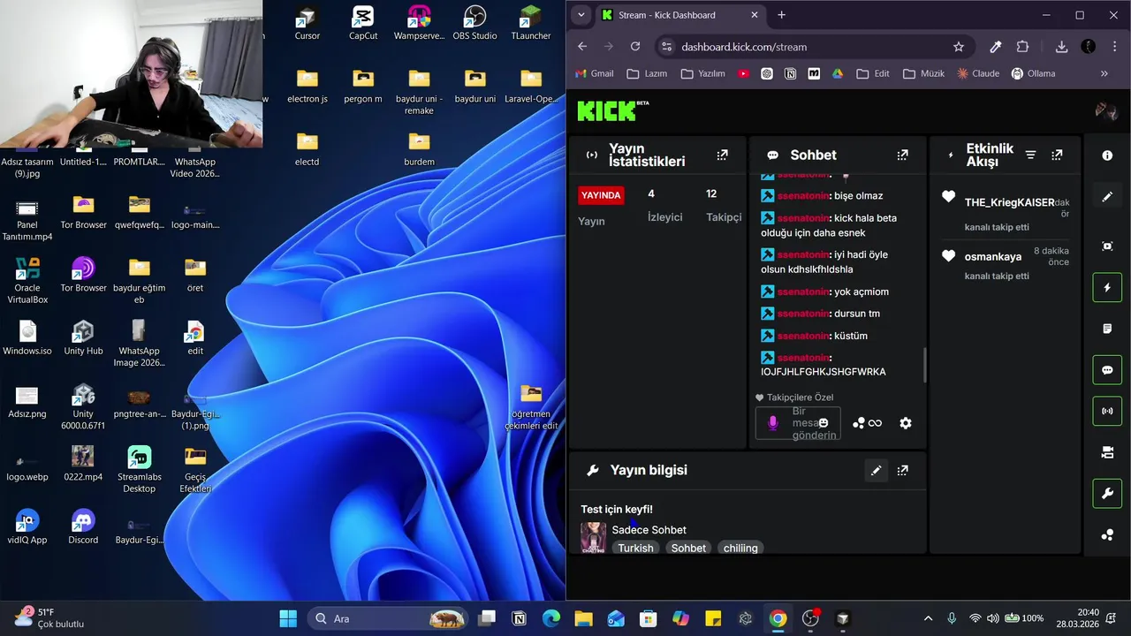
Task: Click the camera layout icon in sidebar
Action: click(1107, 452)
